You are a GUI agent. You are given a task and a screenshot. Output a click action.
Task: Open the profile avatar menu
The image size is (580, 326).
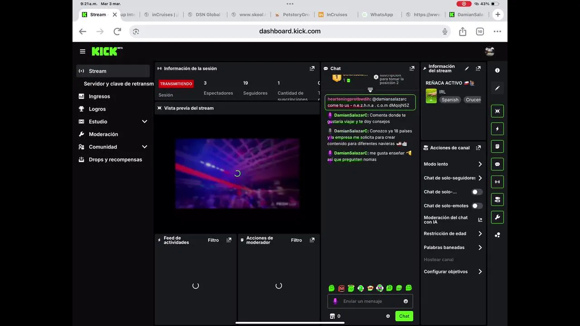pos(489,51)
